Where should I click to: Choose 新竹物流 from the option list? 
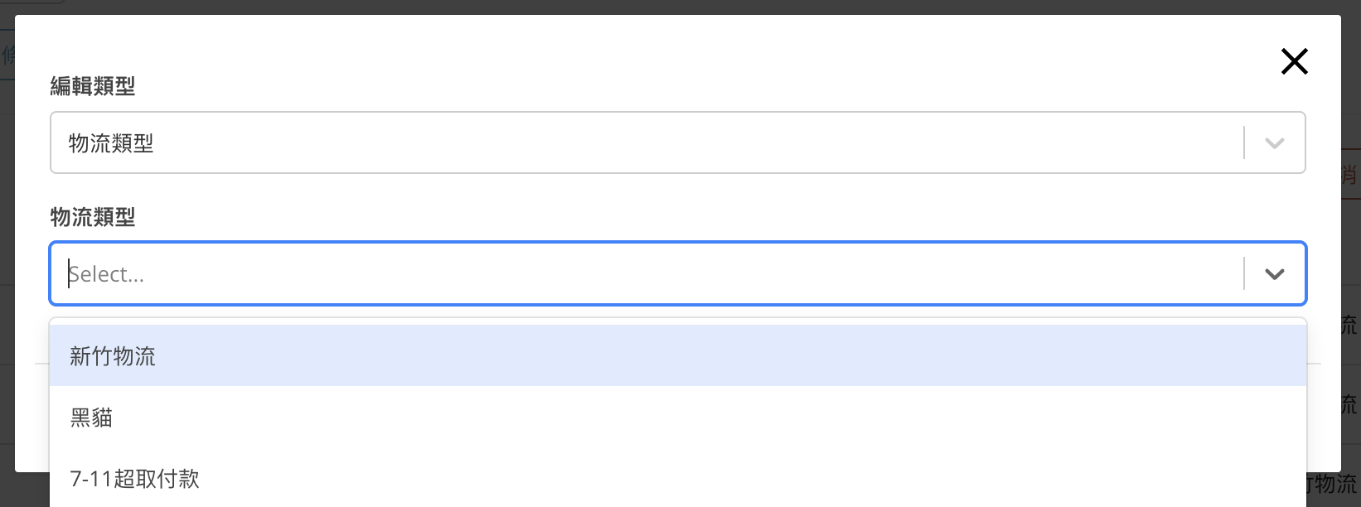(114, 356)
